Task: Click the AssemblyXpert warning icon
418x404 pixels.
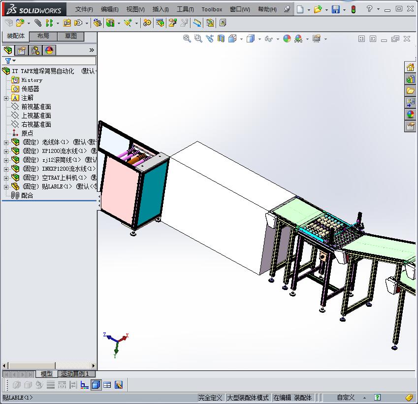Action: click(x=210, y=23)
